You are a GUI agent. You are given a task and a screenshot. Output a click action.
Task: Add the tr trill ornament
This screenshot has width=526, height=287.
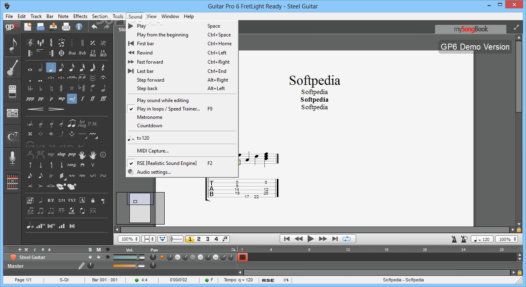coord(51,175)
